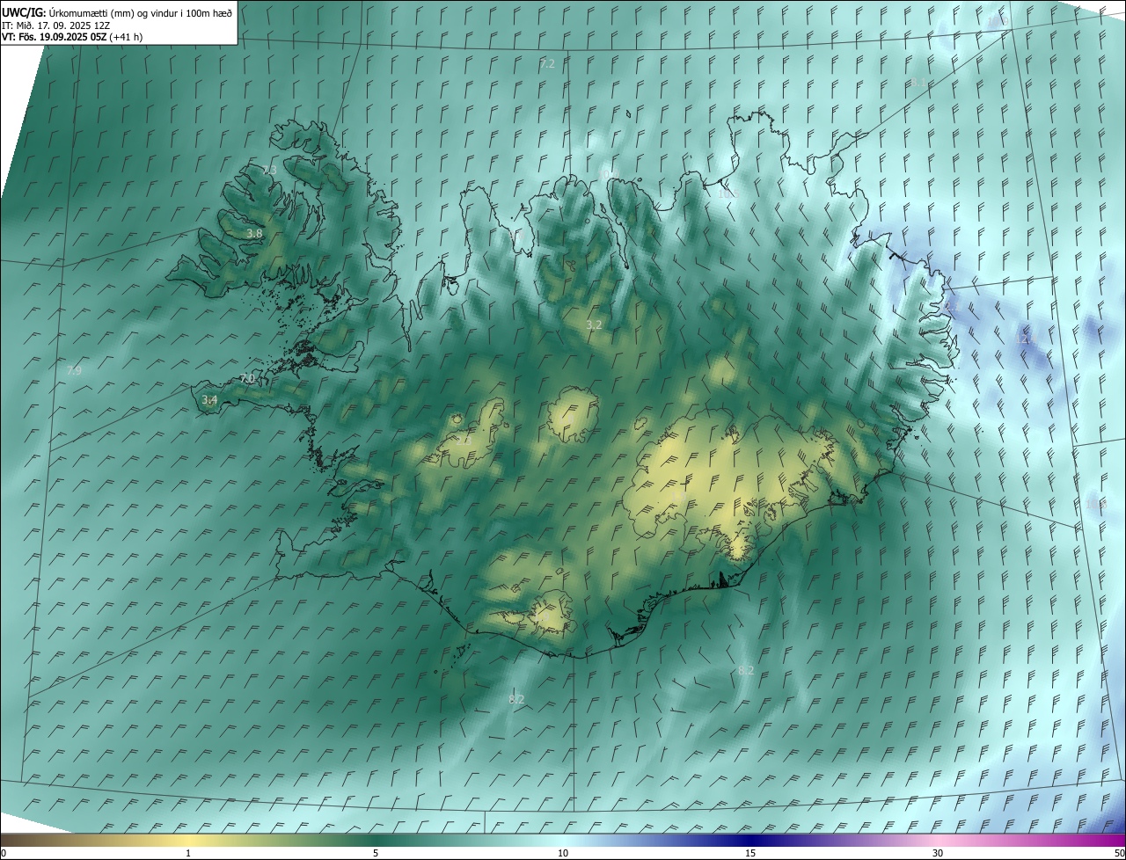This screenshot has width=1126, height=860.
Task: Click the "3.8" value label in the Westfjords
Action: click(254, 234)
